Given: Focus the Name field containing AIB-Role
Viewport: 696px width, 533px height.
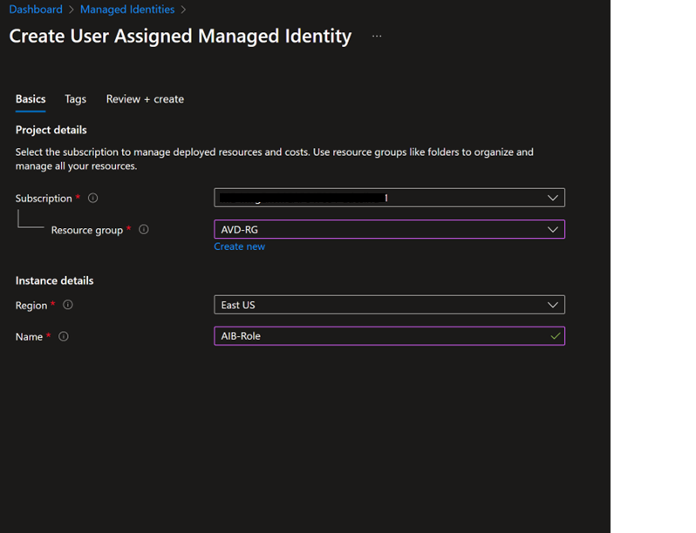Looking at the screenshot, I should pos(389,336).
